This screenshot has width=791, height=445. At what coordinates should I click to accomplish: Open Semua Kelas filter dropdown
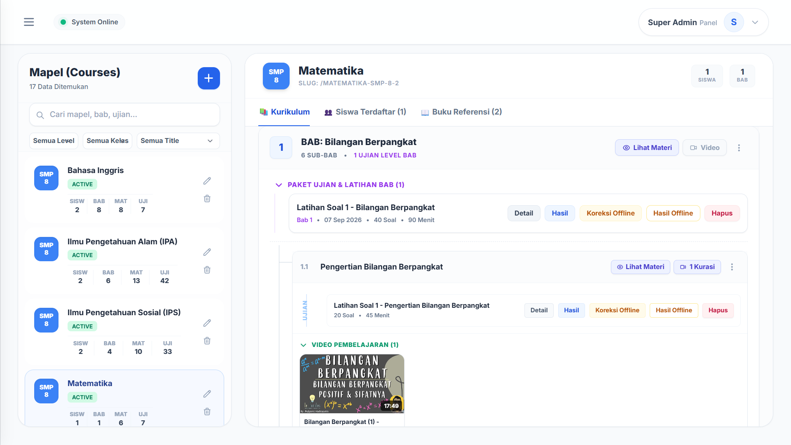tap(108, 141)
